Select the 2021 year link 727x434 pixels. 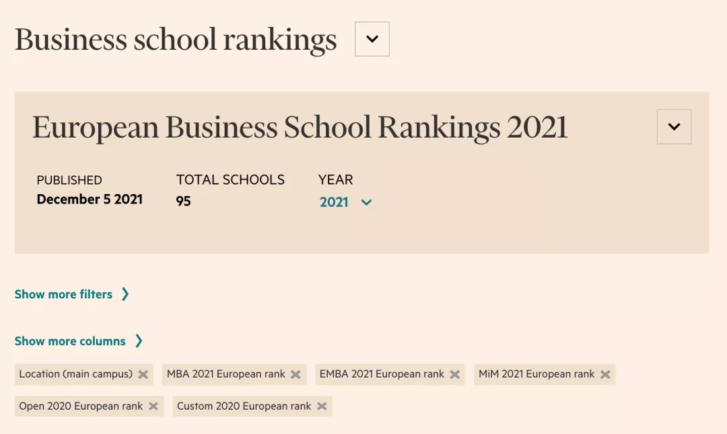pyautogui.click(x=335, y=202)
